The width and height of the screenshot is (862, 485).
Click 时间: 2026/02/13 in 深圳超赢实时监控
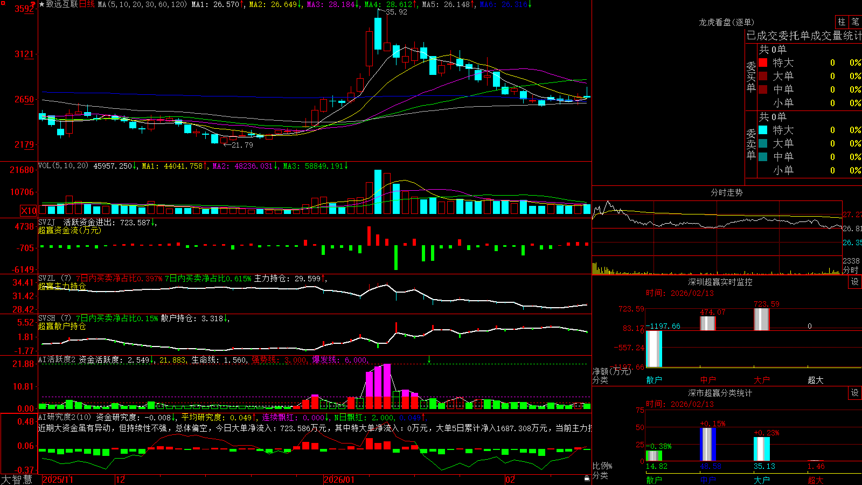coord(680,293)
